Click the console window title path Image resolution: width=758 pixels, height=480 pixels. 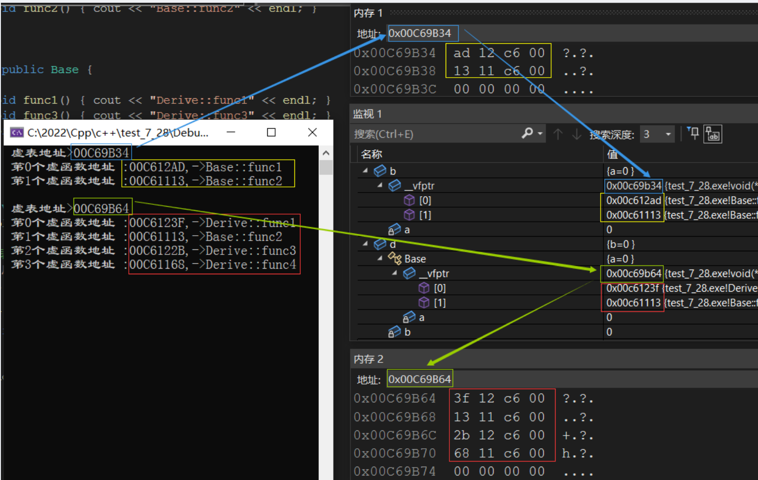coord(118,133)
